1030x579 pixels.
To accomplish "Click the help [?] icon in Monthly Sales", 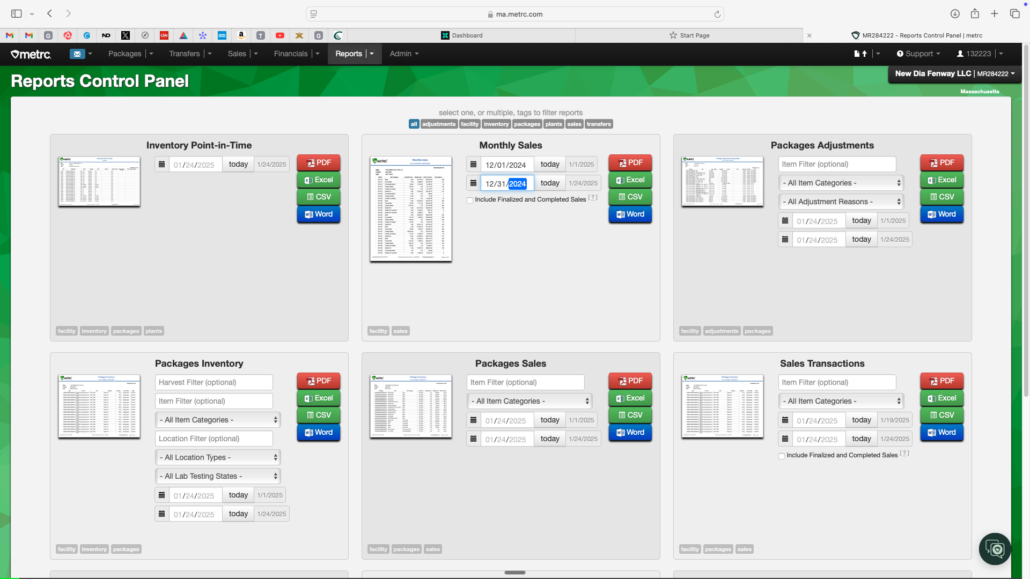I will point(593,197).
